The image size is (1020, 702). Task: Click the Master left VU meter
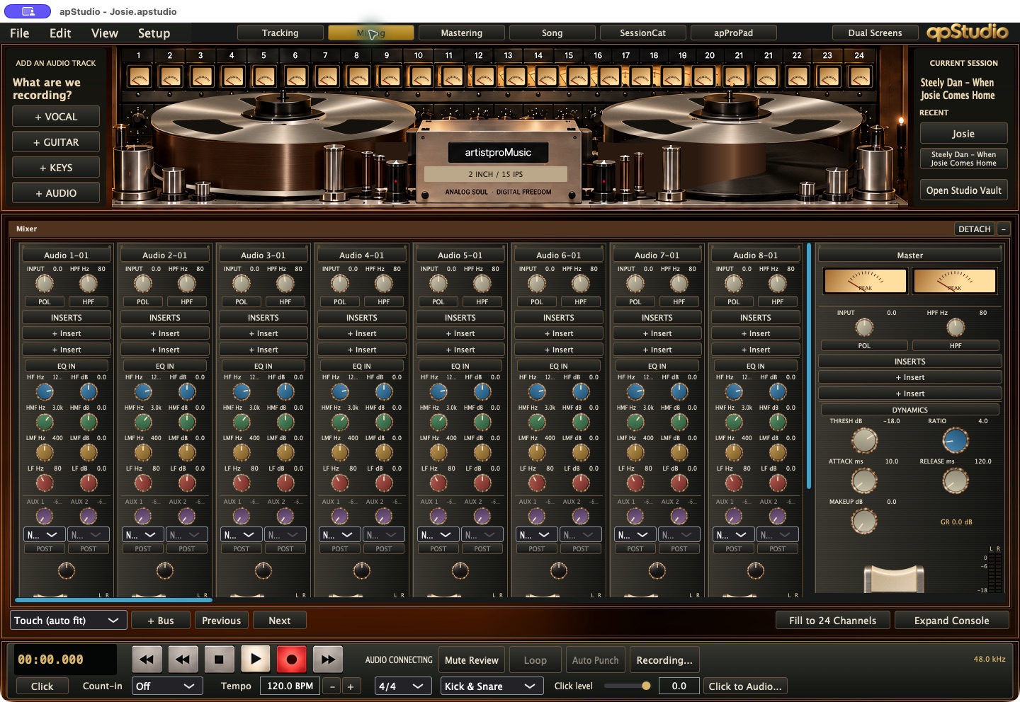pos(865,282)
